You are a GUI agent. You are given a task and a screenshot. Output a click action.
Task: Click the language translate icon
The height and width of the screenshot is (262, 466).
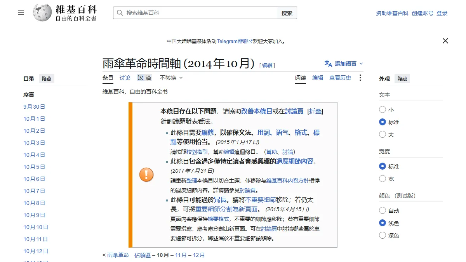point(328,64)
